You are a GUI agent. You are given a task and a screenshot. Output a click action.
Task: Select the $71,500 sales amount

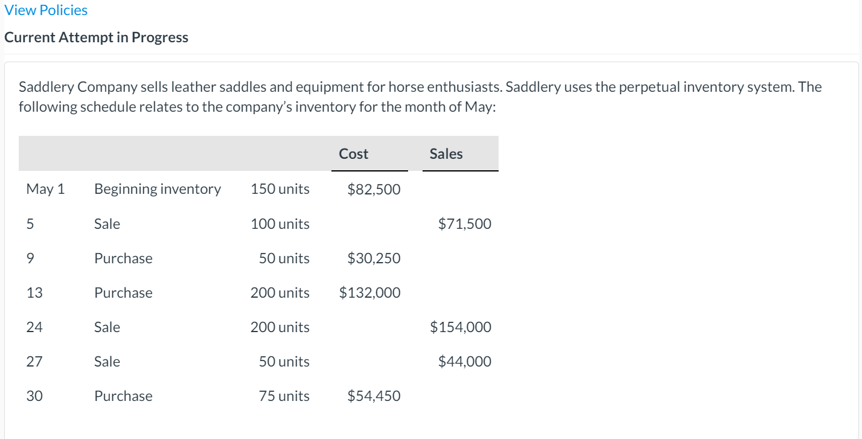[465, 224]
